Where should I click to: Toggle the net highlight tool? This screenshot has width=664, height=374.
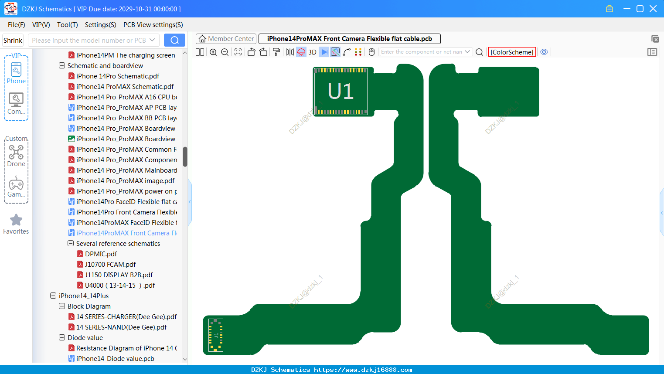coord(335,52)
